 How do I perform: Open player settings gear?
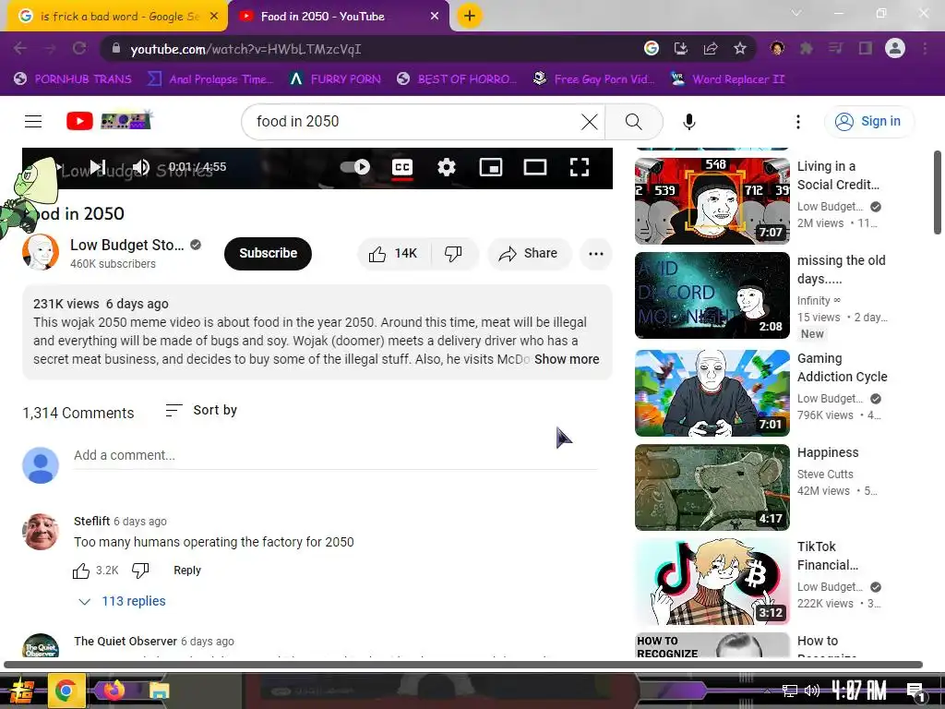click(x=446, y=167)
